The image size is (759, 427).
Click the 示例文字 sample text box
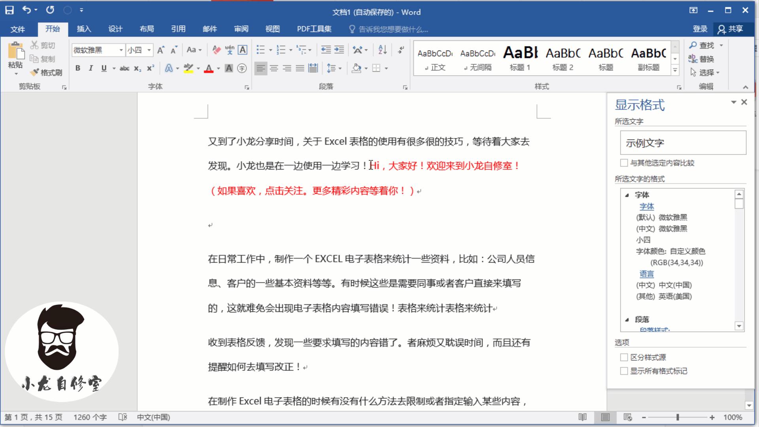click(683, 143)
